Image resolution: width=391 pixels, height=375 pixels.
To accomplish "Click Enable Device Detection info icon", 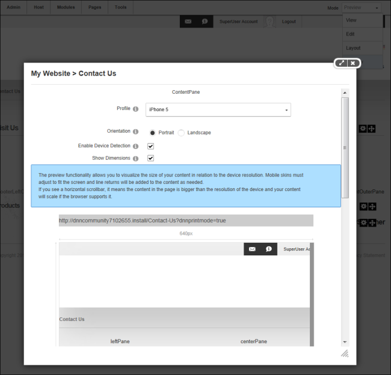I will click(x=135, y=146).
